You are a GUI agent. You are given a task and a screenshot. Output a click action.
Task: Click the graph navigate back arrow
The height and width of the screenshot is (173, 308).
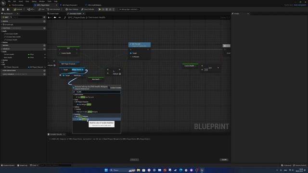pyautogui.click(x=55, y=17)
